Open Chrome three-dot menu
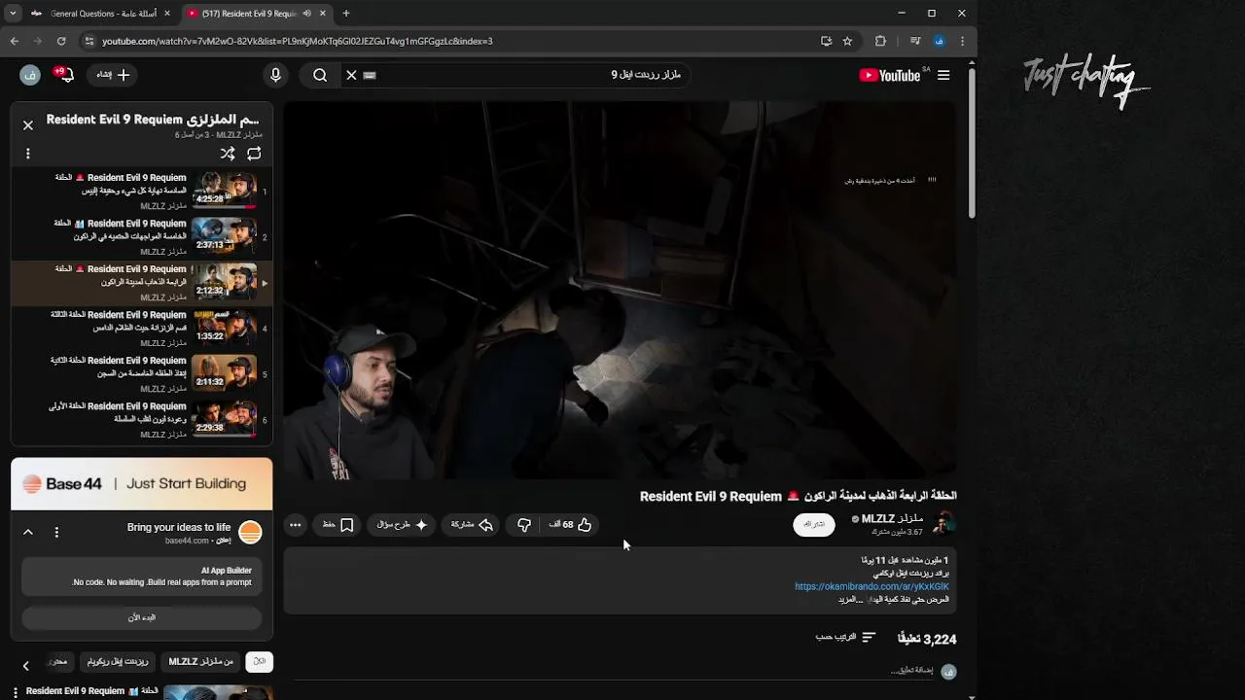Image resolution: width=1245 pixels, height=700 pixels. click(x=962, y=41)
